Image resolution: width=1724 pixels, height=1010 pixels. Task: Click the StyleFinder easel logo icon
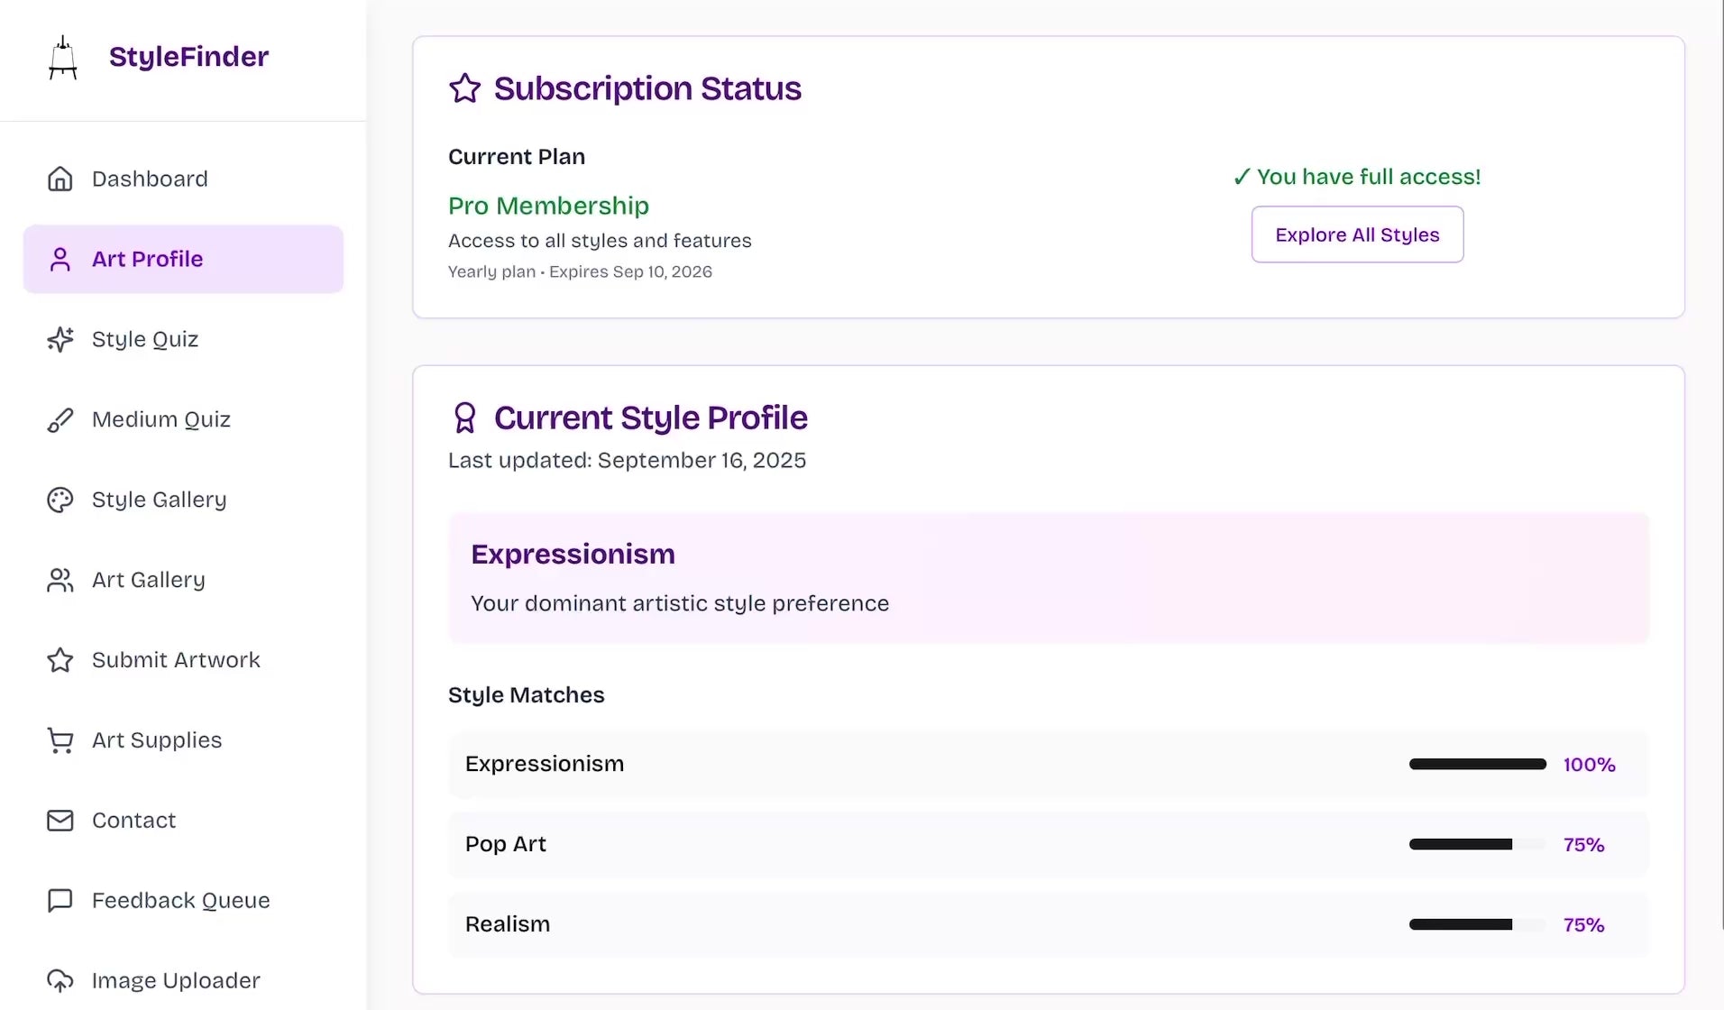coord(62,58)
